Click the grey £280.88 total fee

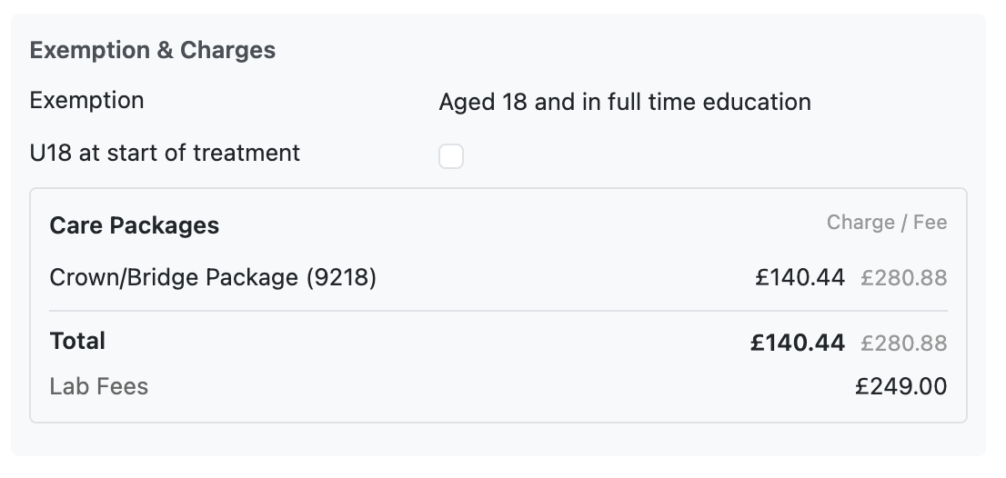tap(903, 344)
